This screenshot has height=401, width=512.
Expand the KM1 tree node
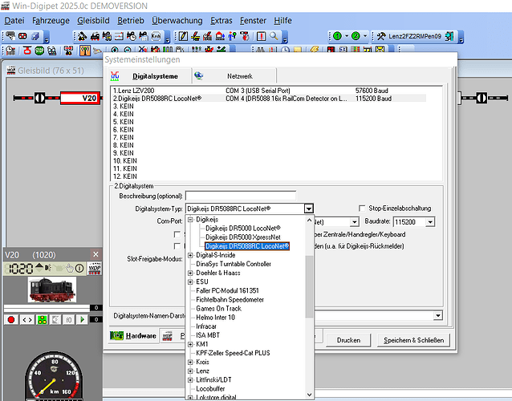[x=190, y=344]
